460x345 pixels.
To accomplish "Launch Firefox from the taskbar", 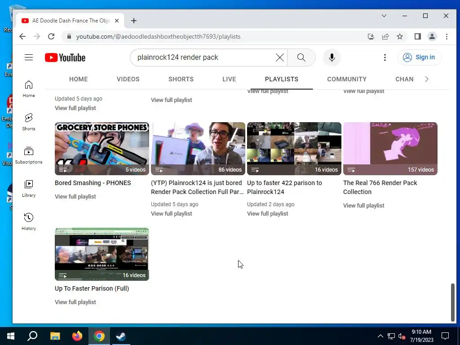I will coord(77,336).
